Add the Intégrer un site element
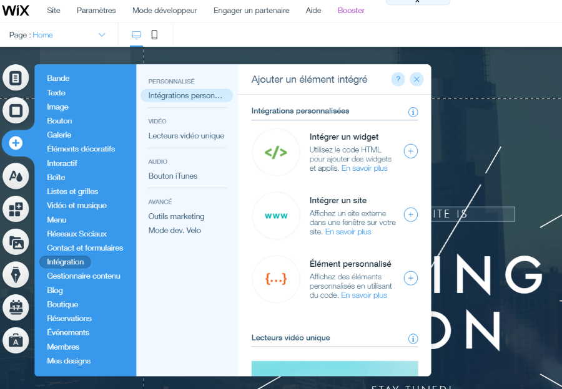The image size is (562, 389). [410, 214]
